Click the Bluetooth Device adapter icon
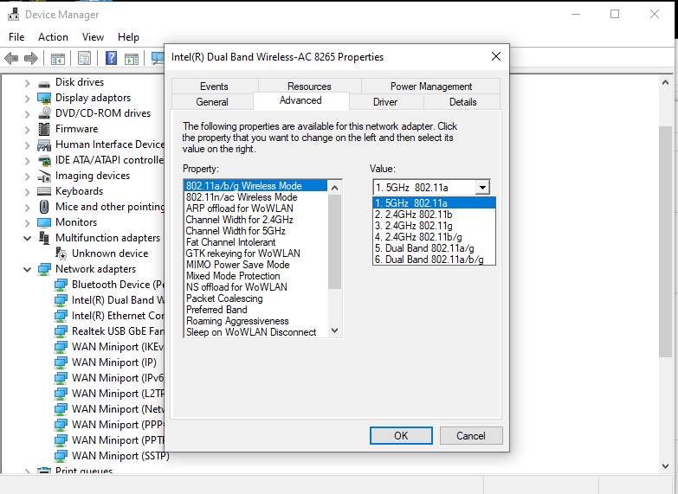 [61, 285]
